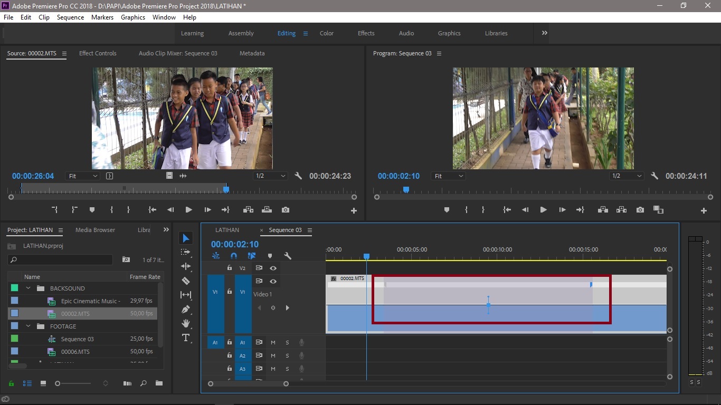Open the timeline display settings wrench
The height and width of the screenshot is (405, 721).
tap(288, 256)
